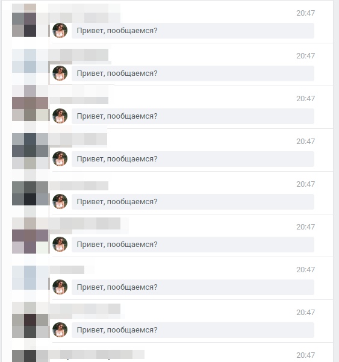
Task: Click the short blurred name of the seventh chat
Action: (67, 270)
